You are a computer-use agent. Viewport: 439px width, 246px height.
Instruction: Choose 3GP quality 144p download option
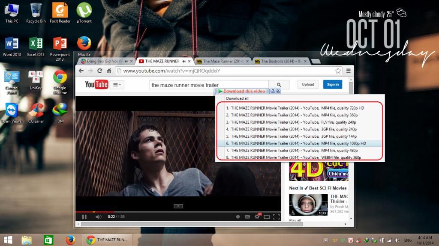pos(299,136)
